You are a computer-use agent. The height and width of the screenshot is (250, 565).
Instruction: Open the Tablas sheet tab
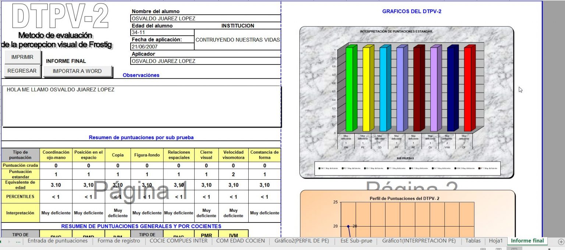point(473,241)
